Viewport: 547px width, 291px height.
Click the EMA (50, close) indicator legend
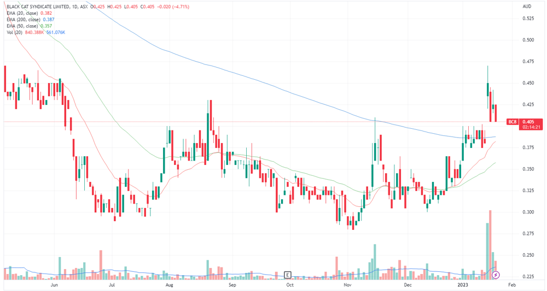coord(22,26)
